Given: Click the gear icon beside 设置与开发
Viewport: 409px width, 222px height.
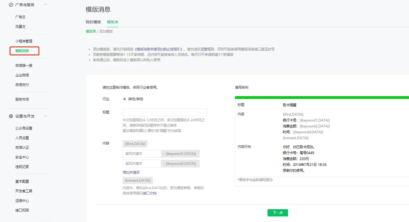Looking at the screenshot, I should (x=11, y=116).
